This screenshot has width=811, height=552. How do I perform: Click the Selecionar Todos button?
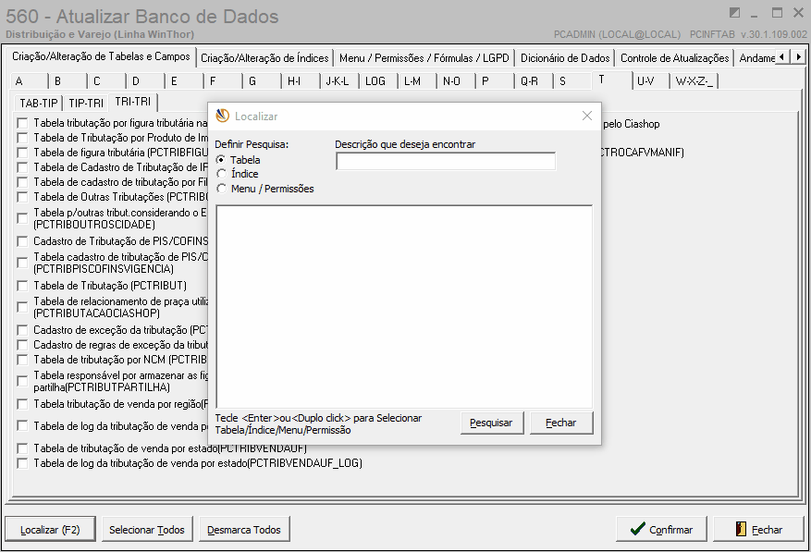pos(147,530)
